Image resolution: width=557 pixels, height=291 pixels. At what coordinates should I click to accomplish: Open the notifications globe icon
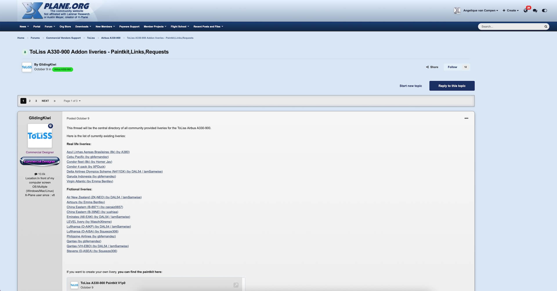(526, 10)
